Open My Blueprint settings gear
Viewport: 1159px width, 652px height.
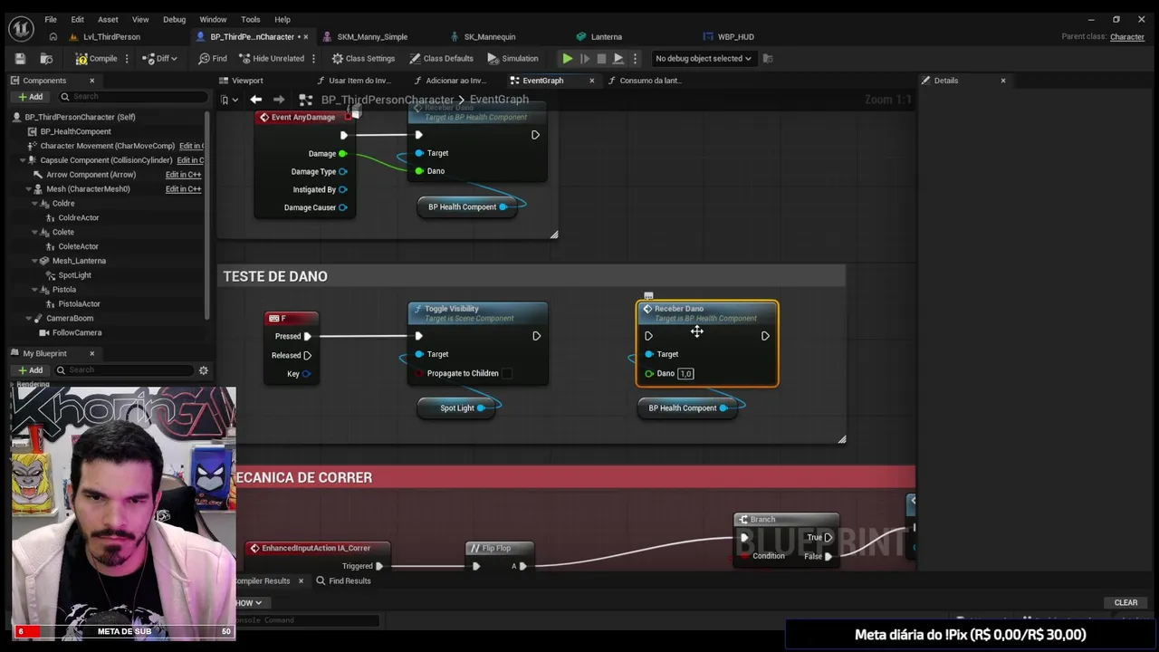pyautogui.click(x=203, y=370)
